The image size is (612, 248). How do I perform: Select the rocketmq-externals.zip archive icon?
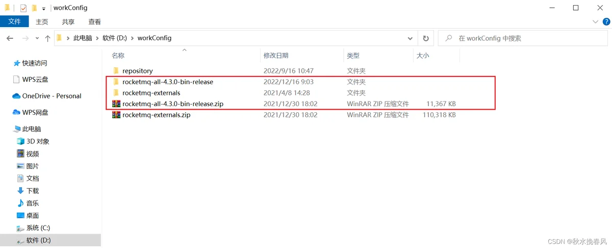(116, 115)
